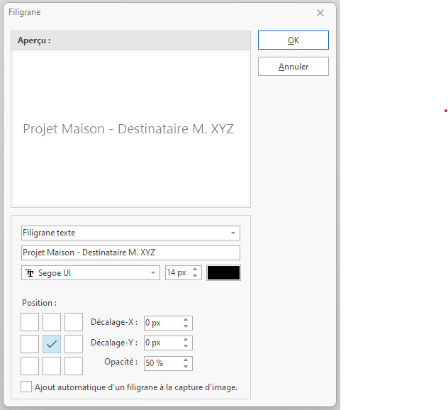This screenshot has height=410, width=448.
Task: Select the bottom-center position box
Action: click(x=52, y=366)
